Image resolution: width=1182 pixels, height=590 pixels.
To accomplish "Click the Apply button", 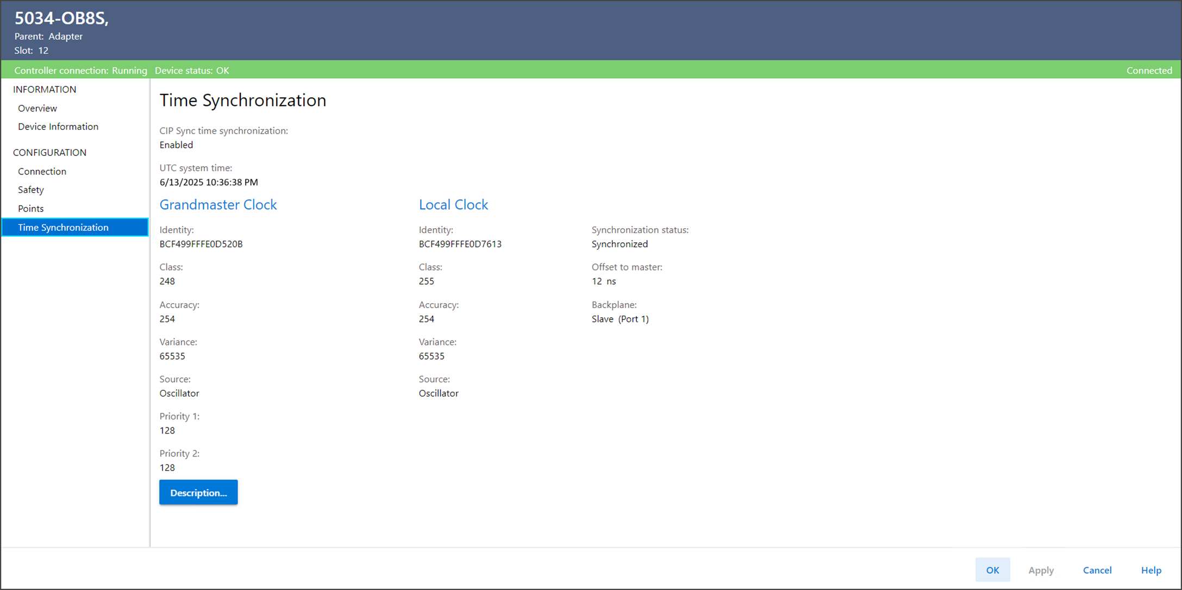I will coord(1041,570).
